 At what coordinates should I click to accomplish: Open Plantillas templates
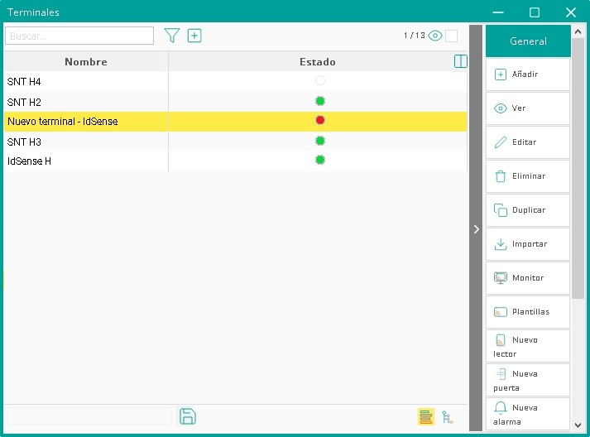[x=528, y=312]
